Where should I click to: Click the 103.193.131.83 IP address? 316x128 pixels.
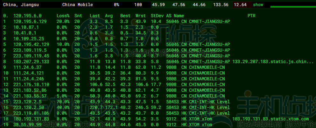pyautogui.click(x=31, y=119)
